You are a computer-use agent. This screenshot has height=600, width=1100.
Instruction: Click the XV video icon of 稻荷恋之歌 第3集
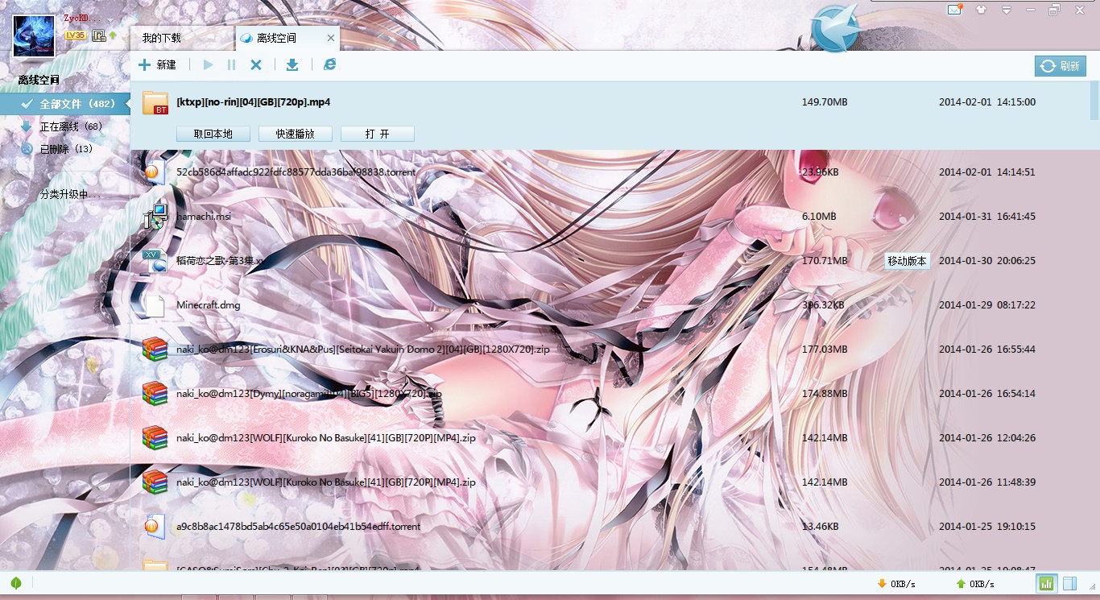[x=155, y=260]
